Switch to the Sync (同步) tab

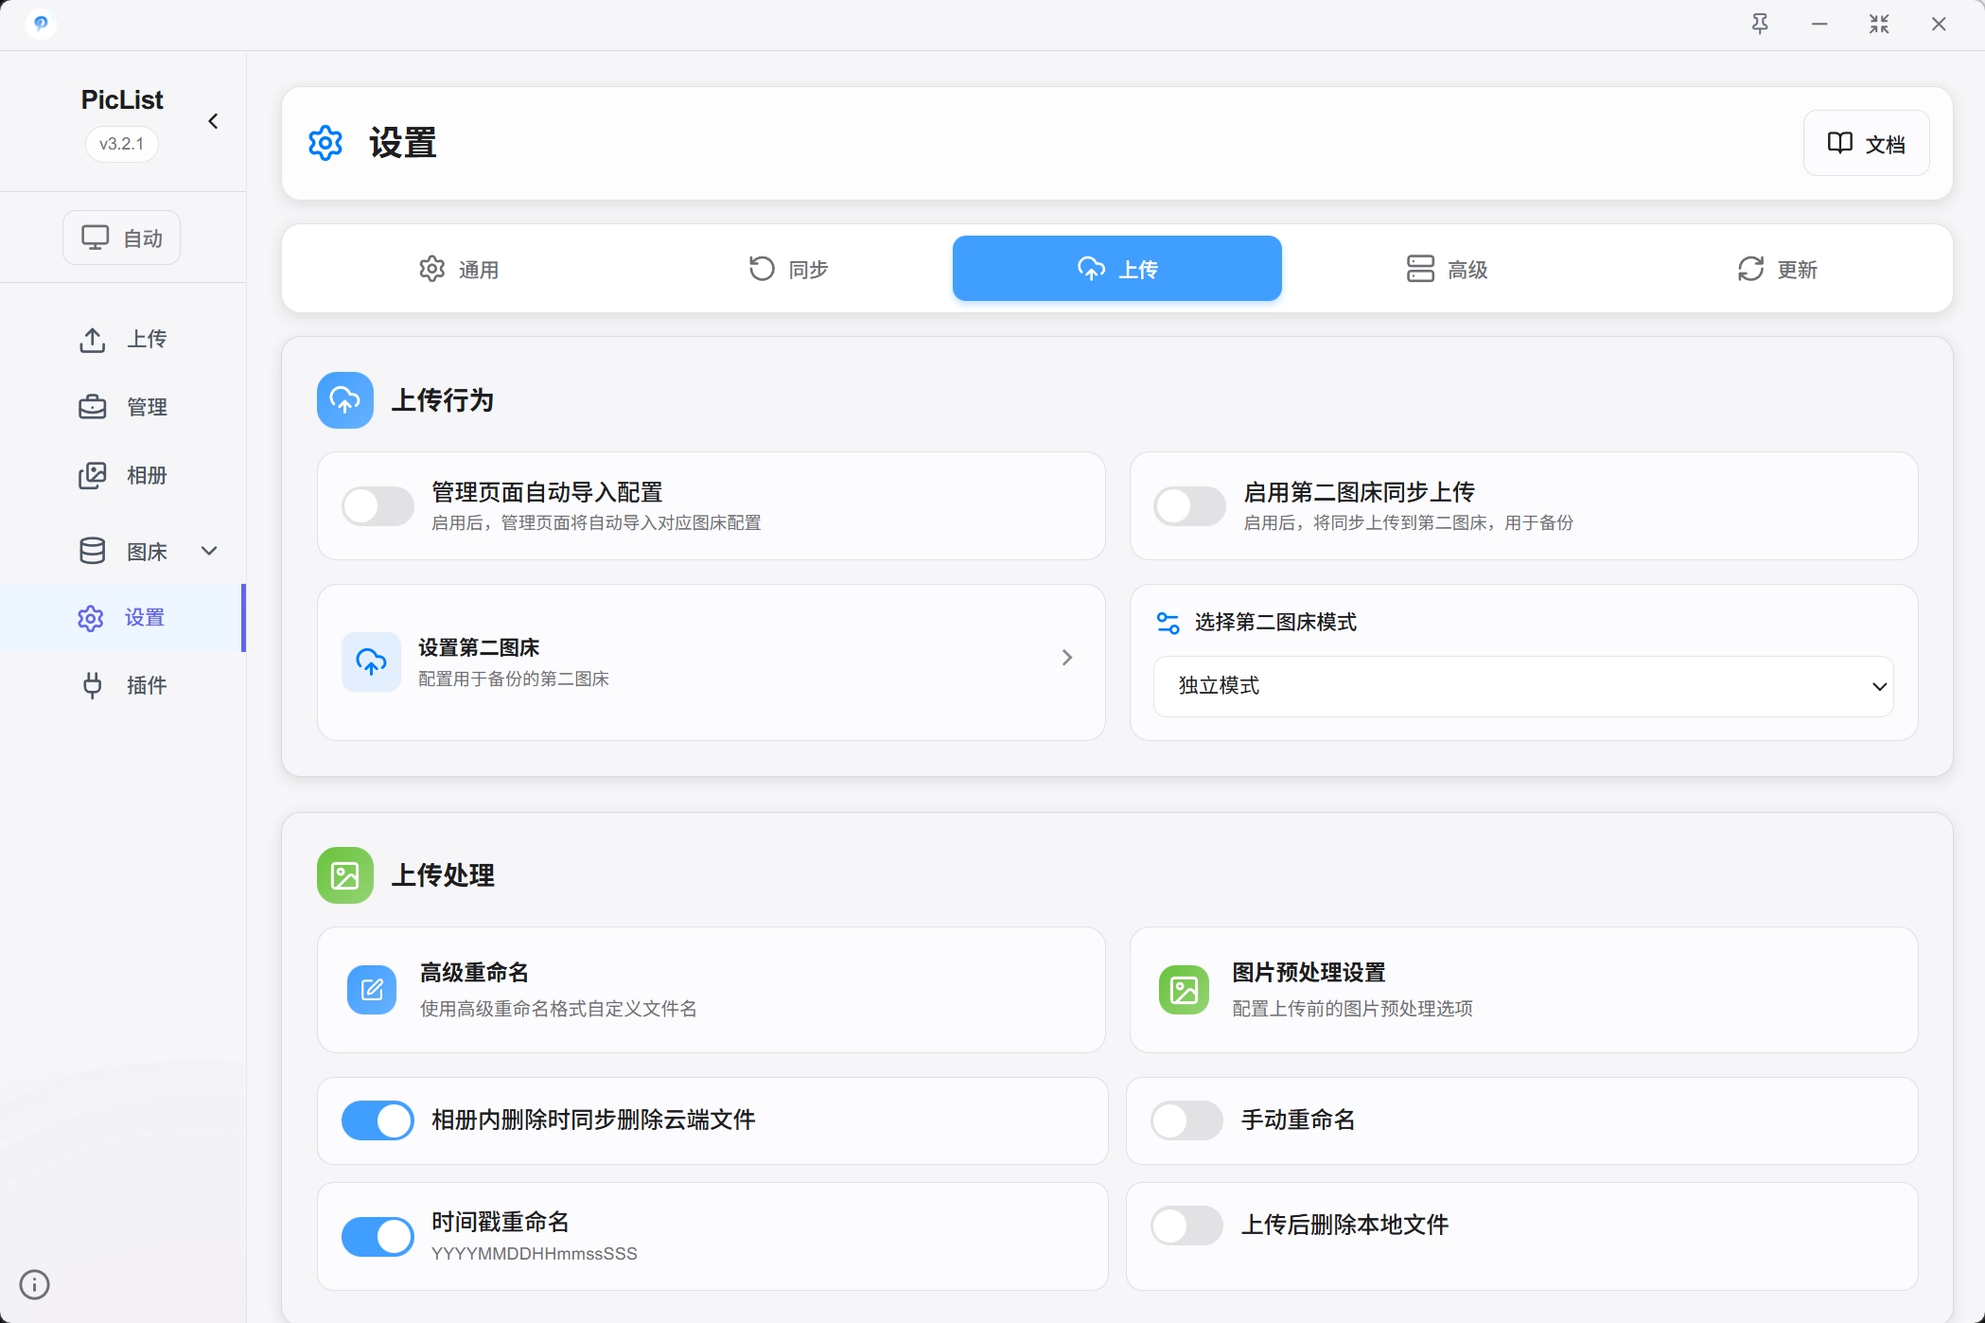coord(787,269)
